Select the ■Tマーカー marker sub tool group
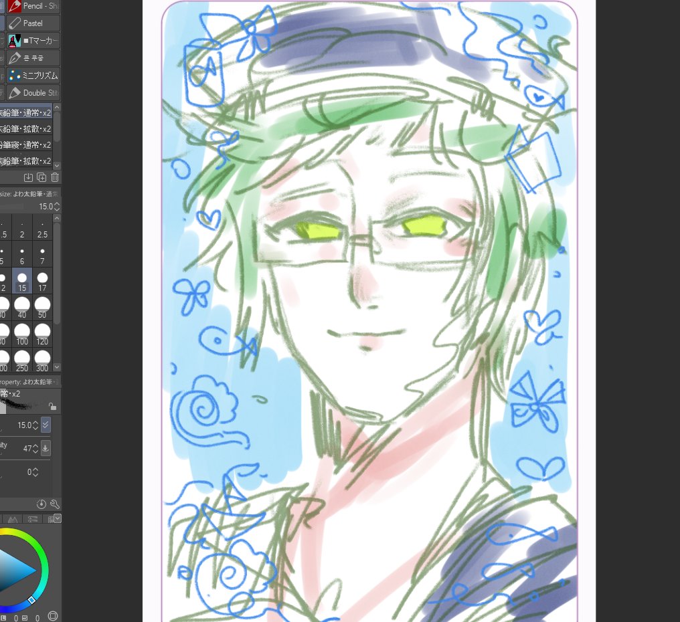 (x=33, y=41)
